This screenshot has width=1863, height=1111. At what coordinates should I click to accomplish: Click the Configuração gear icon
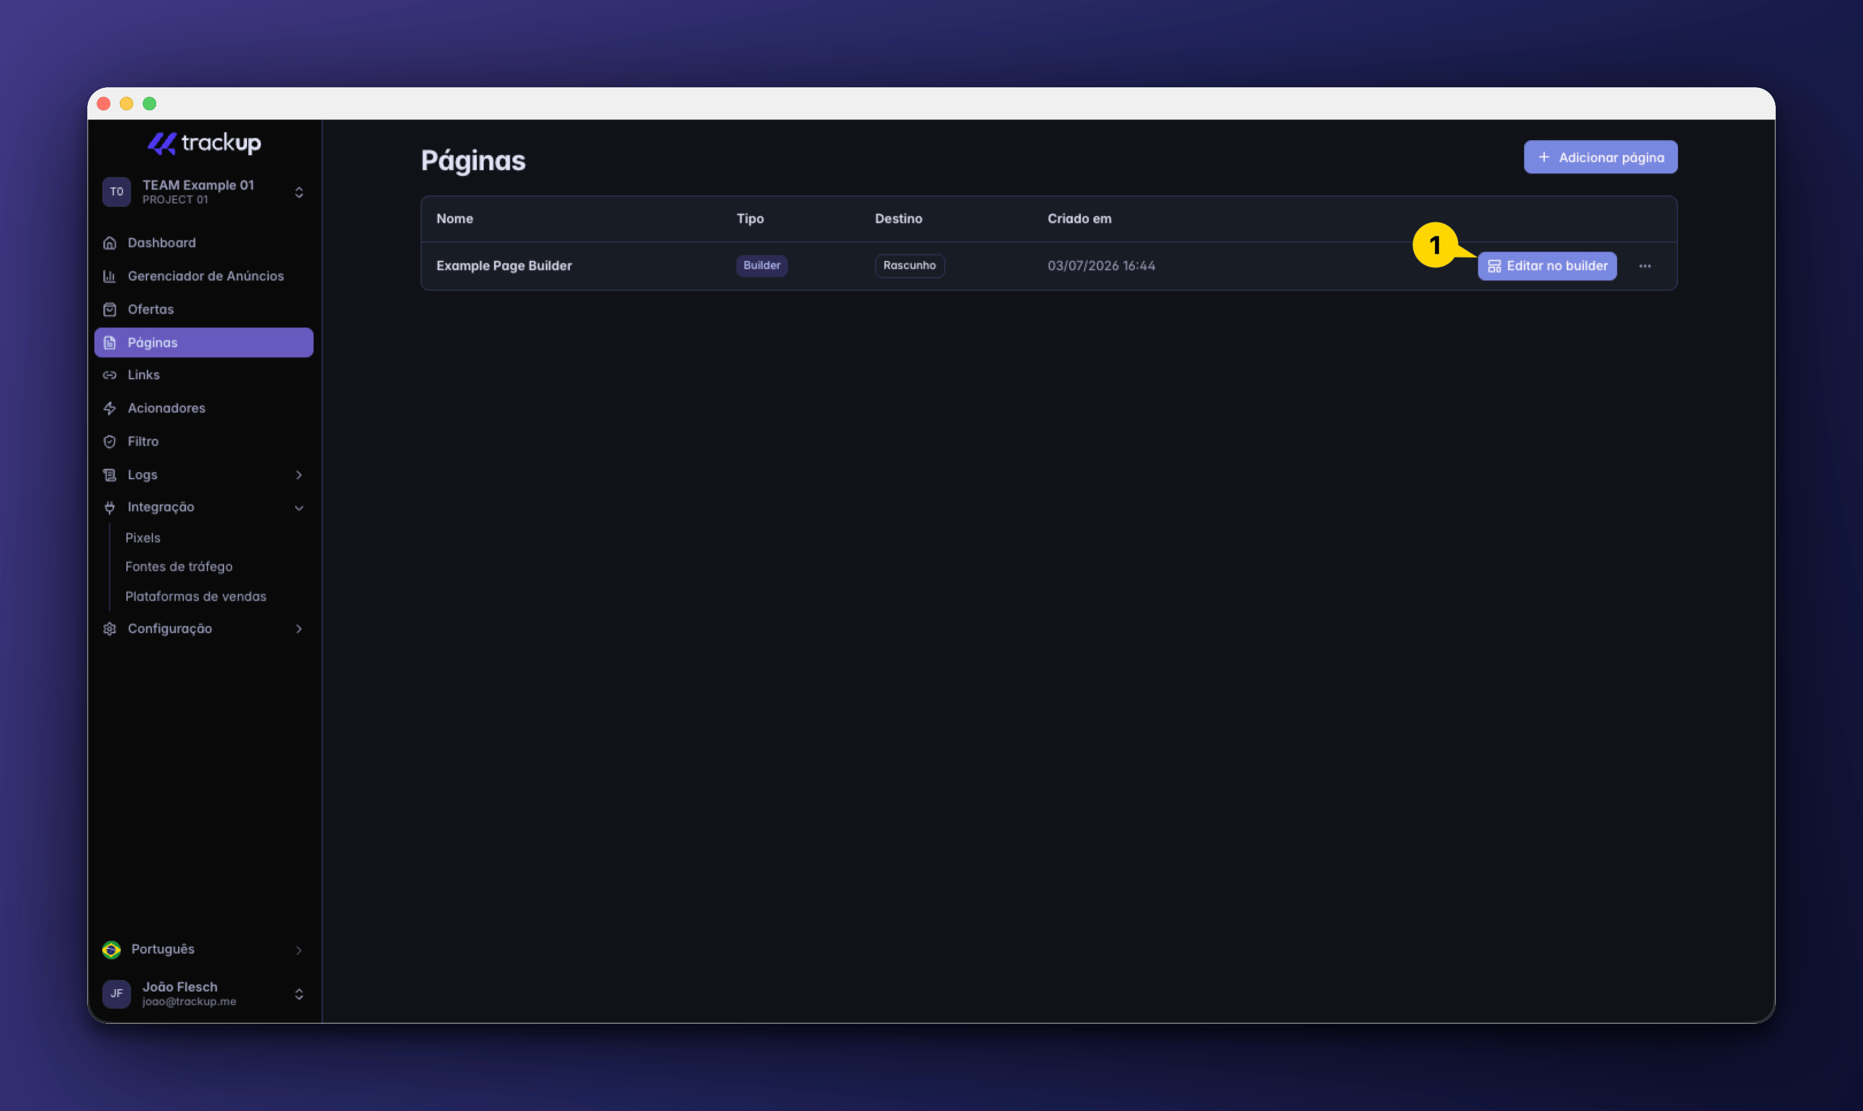coord(109,629)
